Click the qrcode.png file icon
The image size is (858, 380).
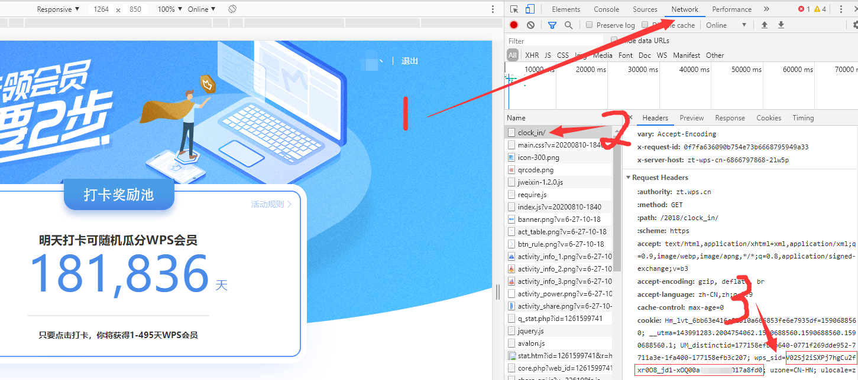[x=511, y=170]
